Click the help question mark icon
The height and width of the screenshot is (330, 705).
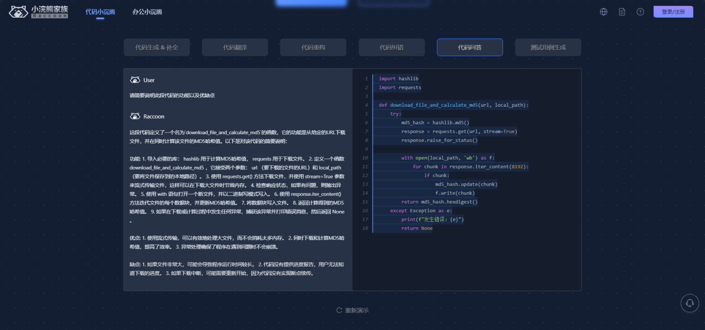point(640,12)
